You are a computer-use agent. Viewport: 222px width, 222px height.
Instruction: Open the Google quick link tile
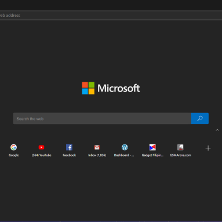(13, 150)
